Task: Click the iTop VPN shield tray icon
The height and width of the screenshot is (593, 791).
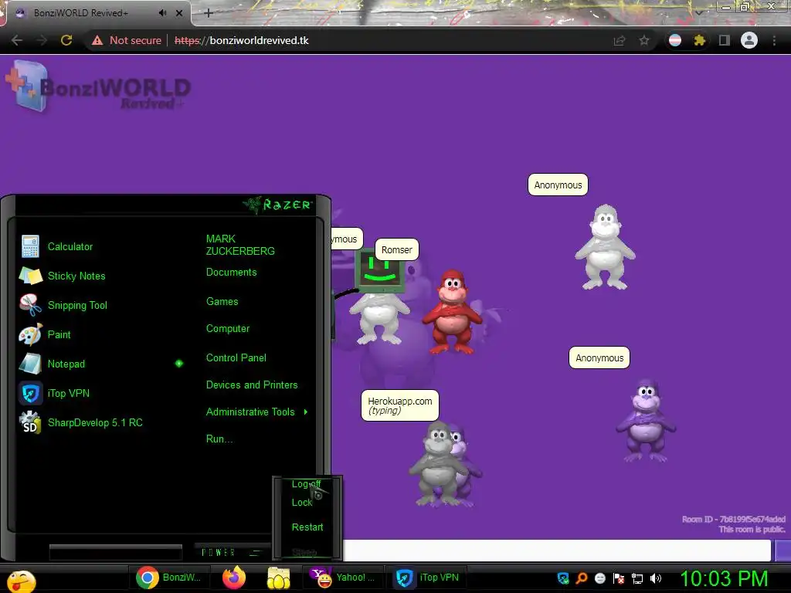Action: click(x=563, y=578)
